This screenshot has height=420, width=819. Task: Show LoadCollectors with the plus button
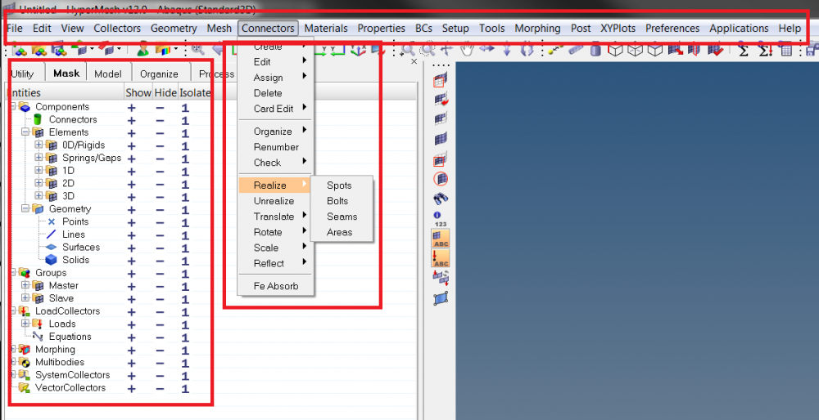click(x=132, y=312)
